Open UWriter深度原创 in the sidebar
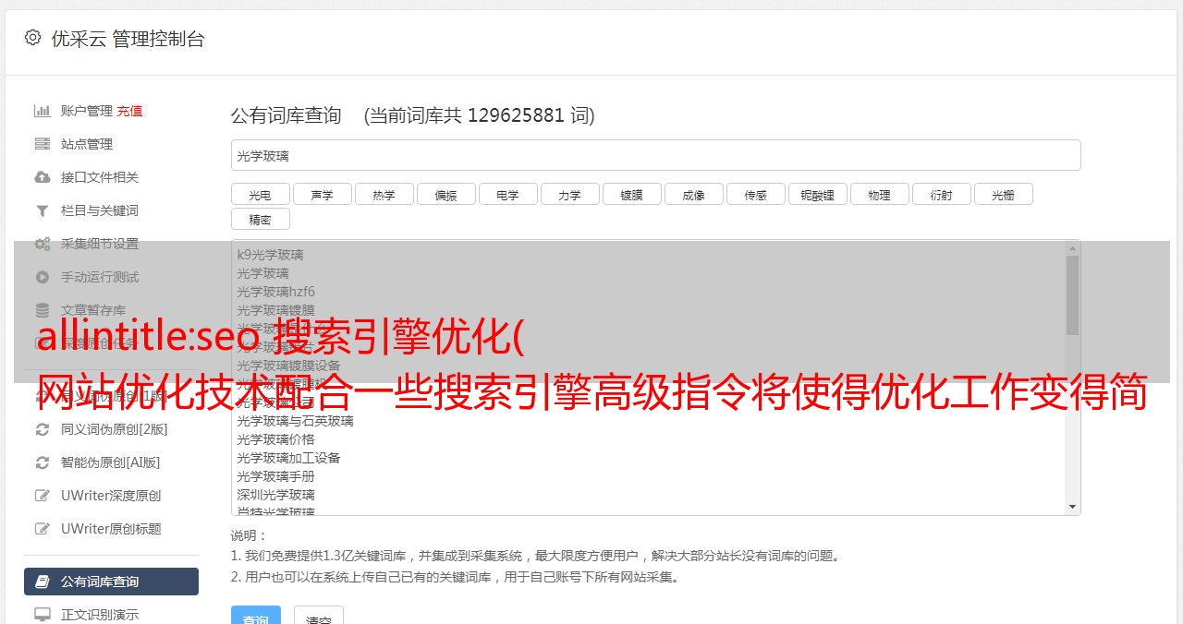1183x624 pixels. pos(111,496)
